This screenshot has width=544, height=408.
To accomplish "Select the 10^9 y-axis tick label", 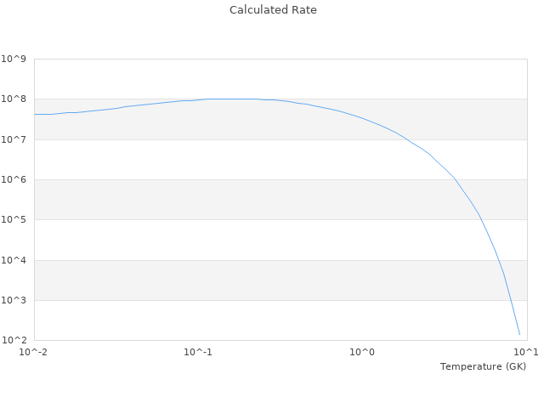I will point(14,59).
